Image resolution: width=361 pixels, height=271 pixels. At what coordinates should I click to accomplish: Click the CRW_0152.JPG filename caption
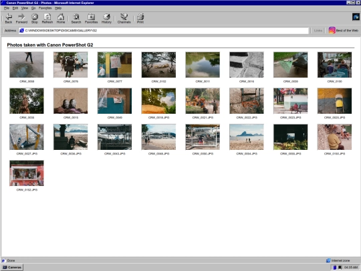[27, 190]
